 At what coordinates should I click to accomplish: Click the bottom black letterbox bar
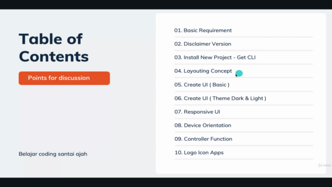pyautogui.click(x=166, y=182)
